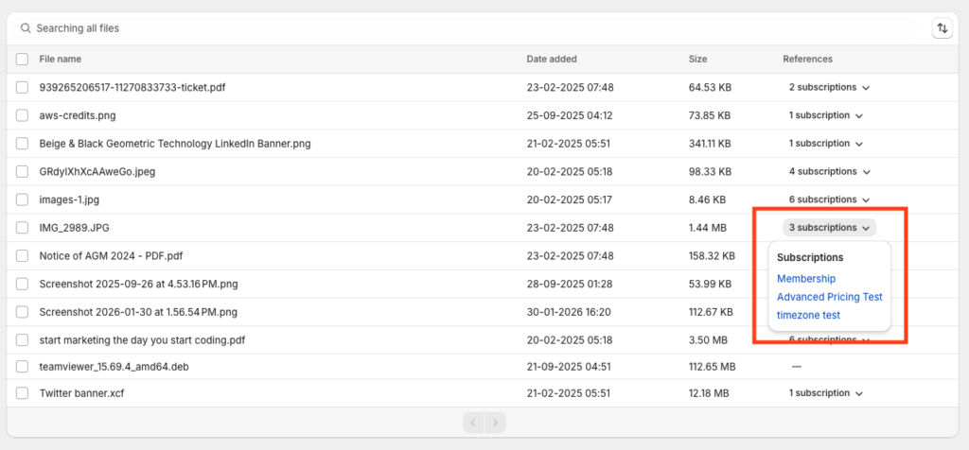The height and width of the screenshot is (450, 969).
Task: Select the aws-credits.png file checkbox
Action: coord(23,115)
